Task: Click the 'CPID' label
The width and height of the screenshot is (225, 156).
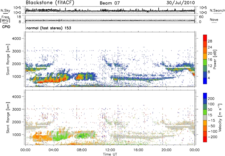Action: 6,27
